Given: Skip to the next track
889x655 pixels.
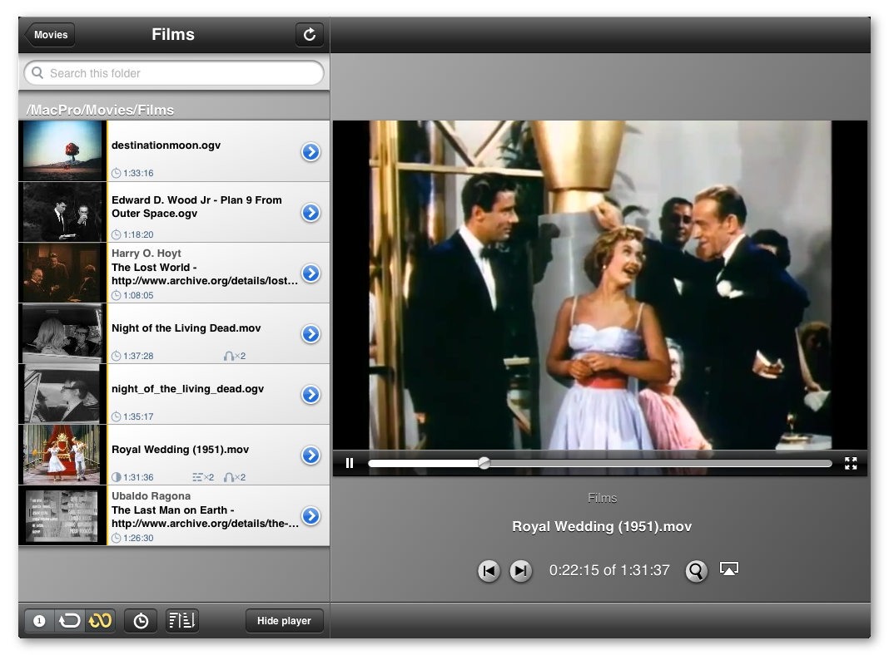Looking at the screenshot, I should [x=520, y=571].
